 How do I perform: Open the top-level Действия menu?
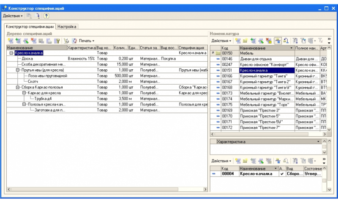(x=13, y=16)
